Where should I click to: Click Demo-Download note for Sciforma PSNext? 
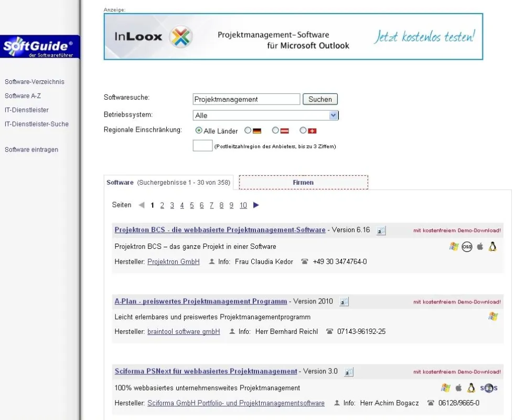[x=457, y=372]
